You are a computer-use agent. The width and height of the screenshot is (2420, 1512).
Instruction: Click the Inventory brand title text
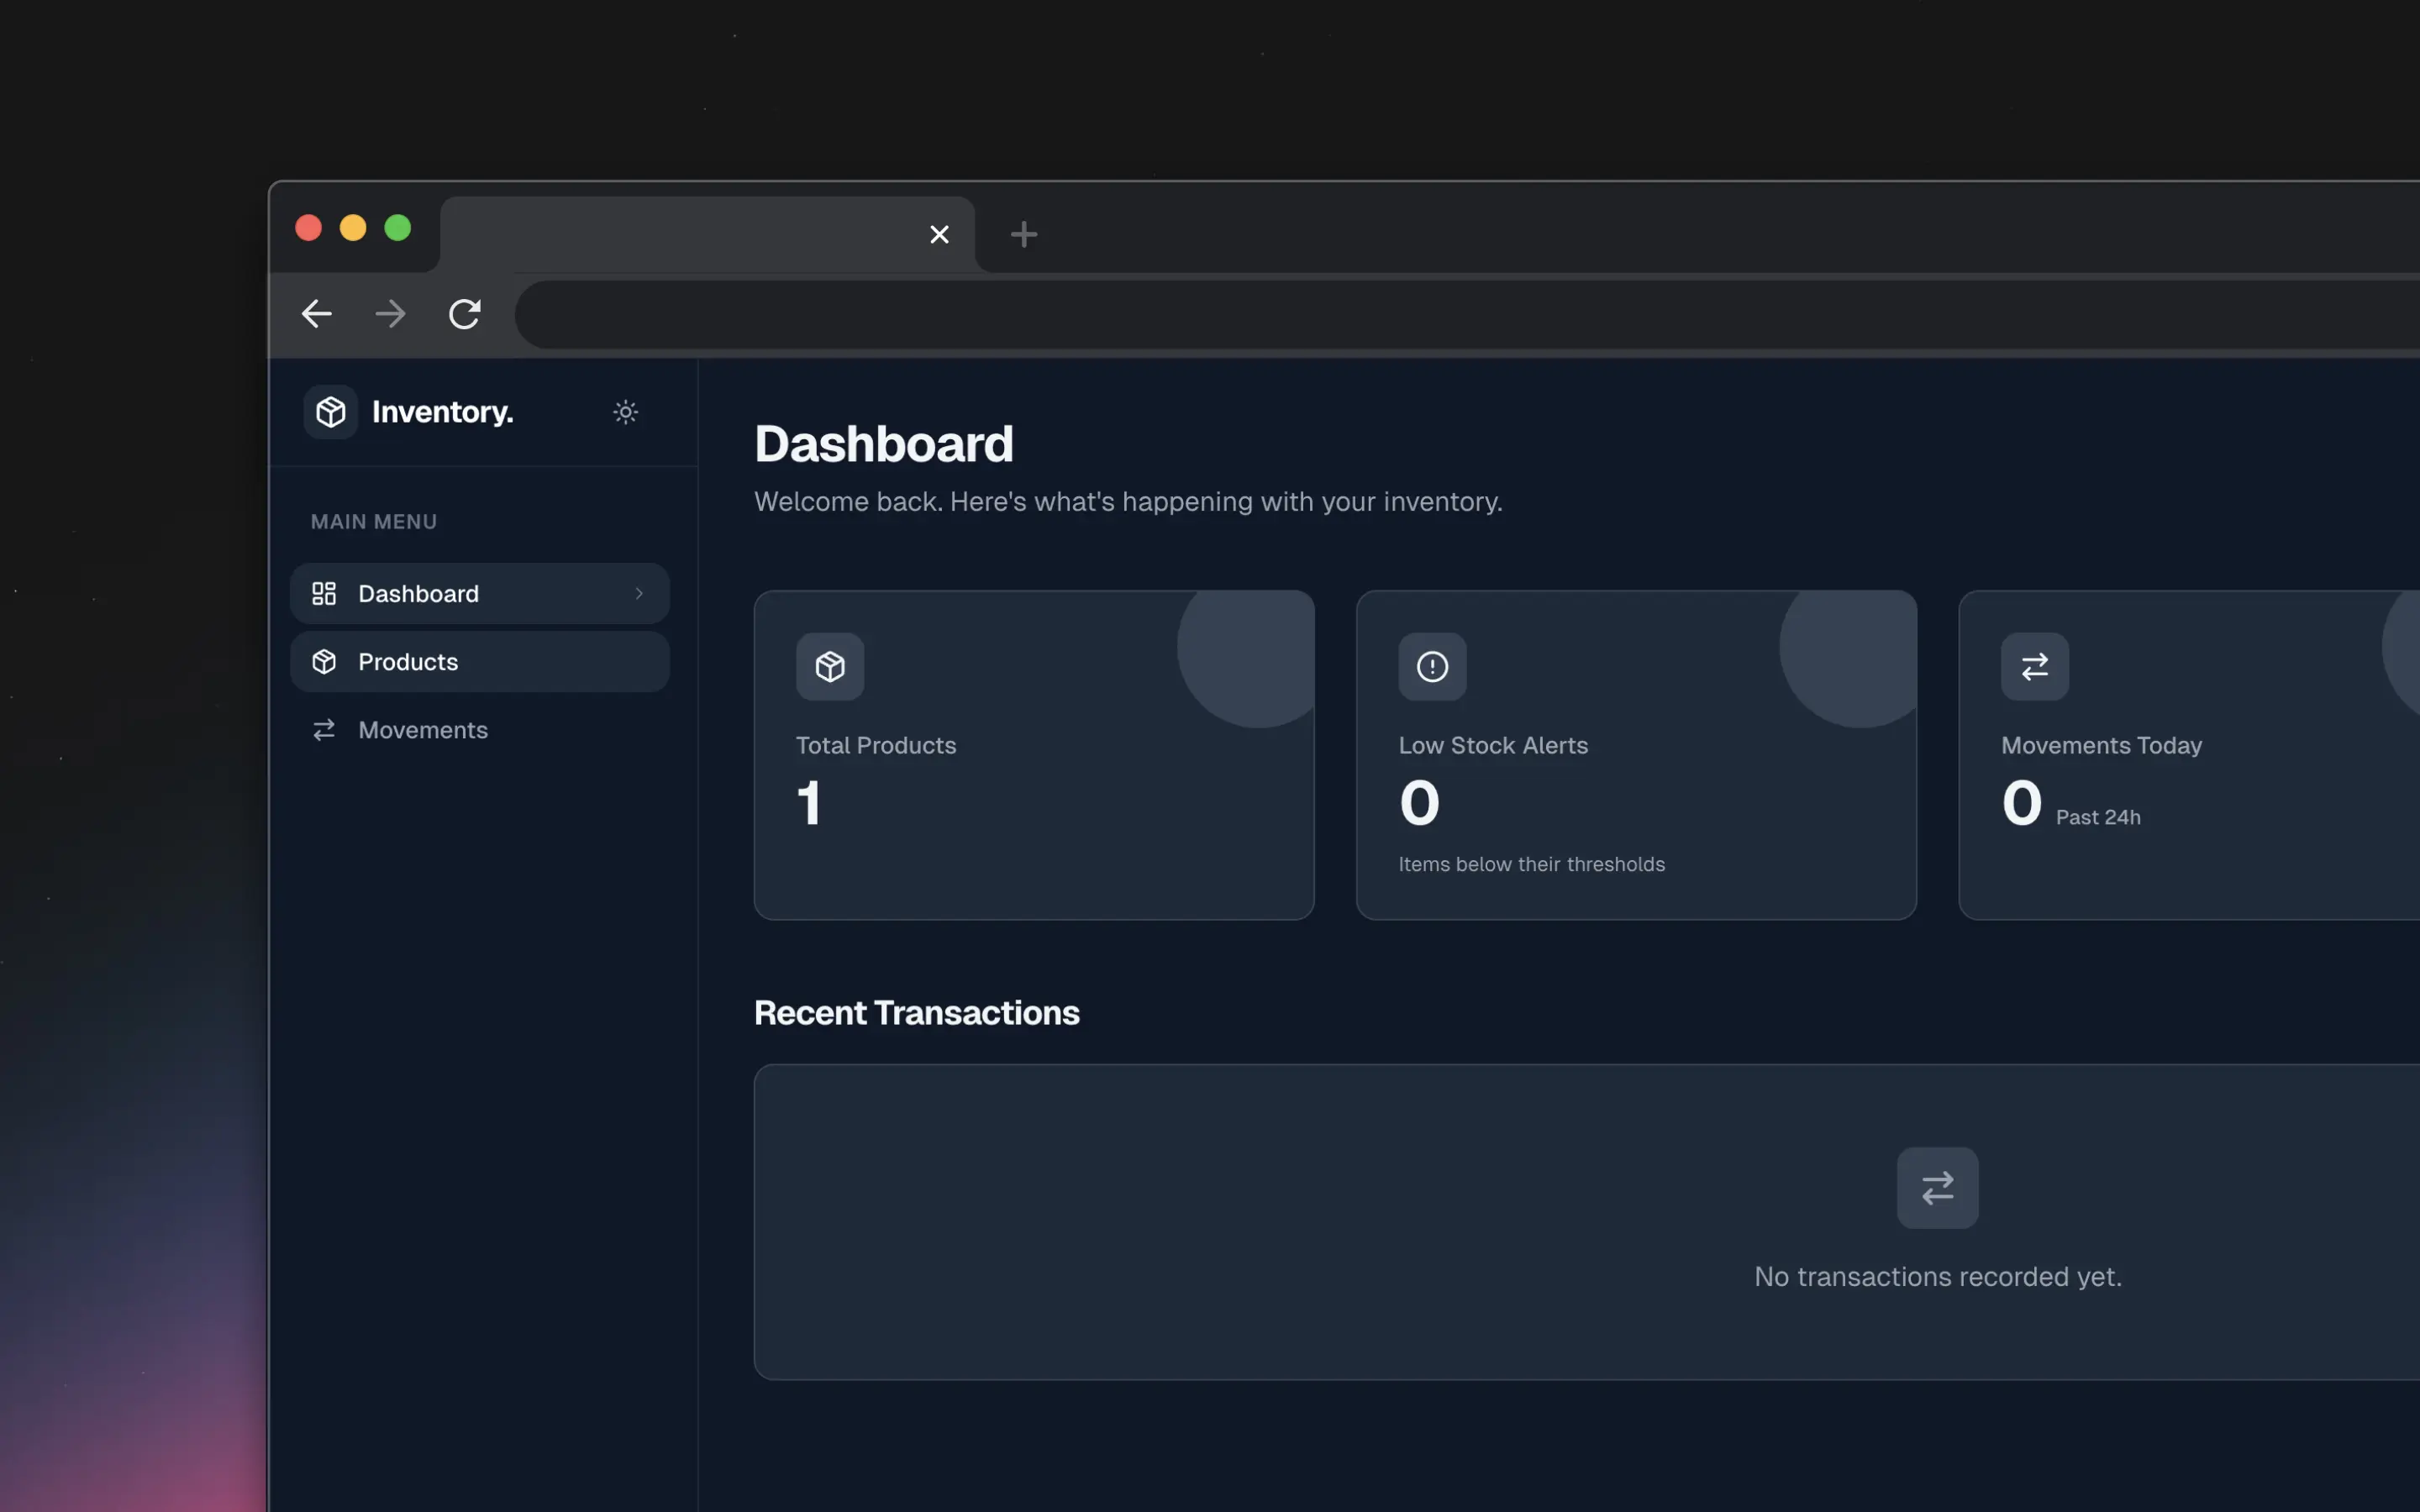tap(442, 412)
